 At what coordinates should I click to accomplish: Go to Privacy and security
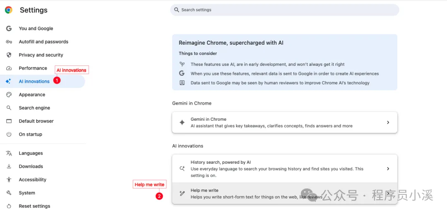click(41, 55)
